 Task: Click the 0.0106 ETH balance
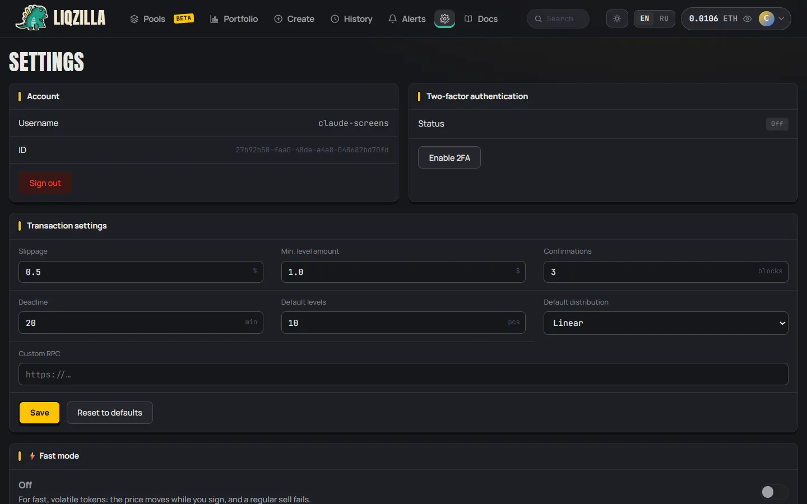(713, 18)
